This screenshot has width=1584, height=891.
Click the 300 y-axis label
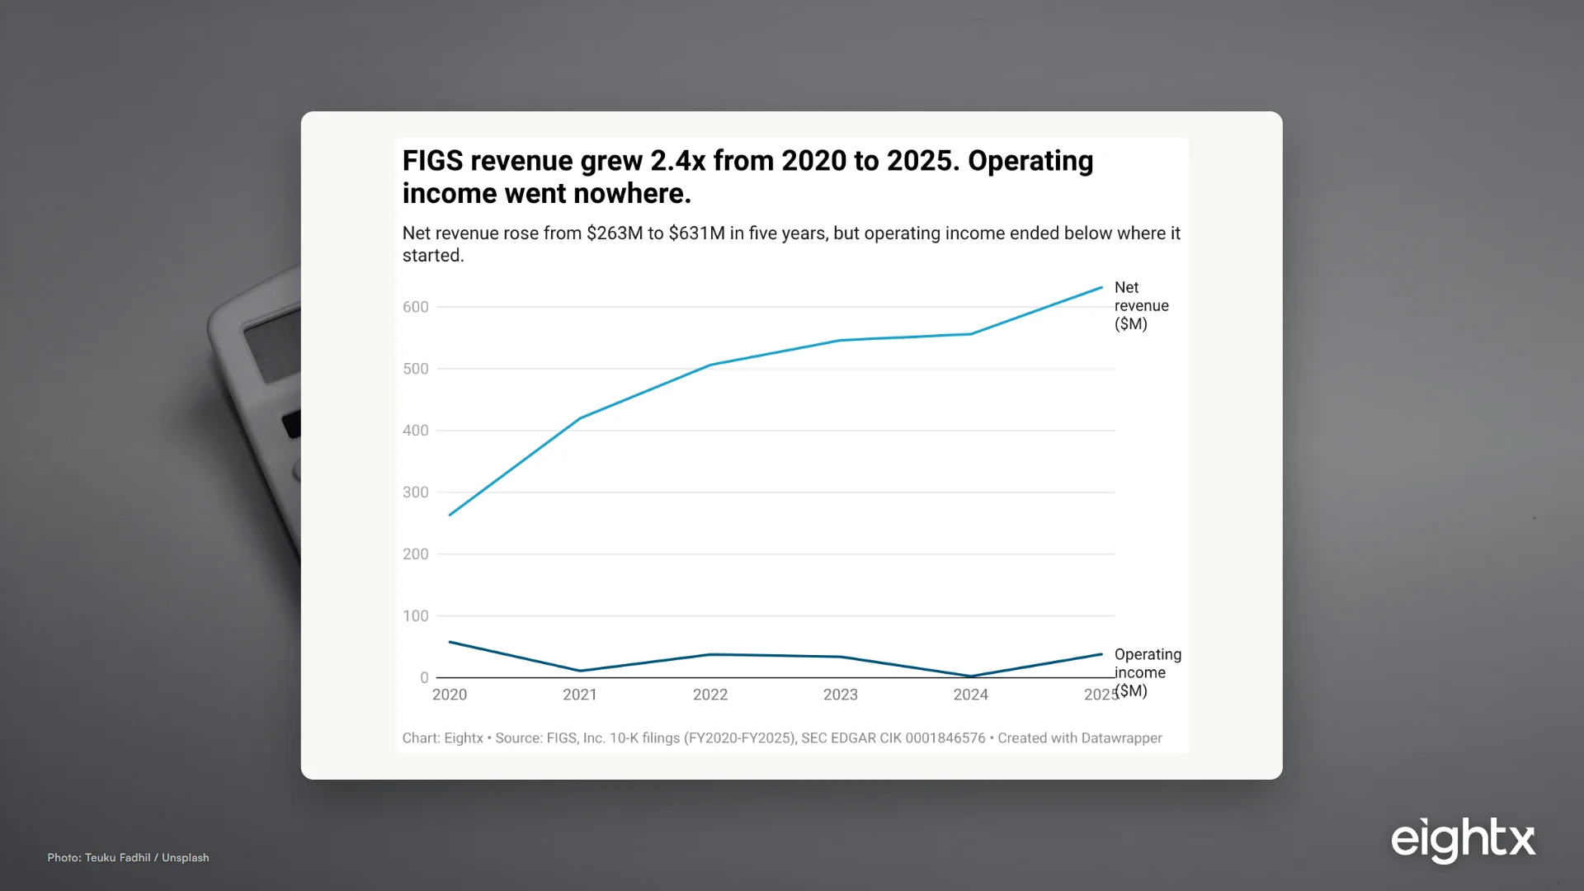click(x=416, y=493)
